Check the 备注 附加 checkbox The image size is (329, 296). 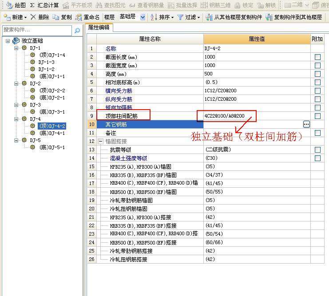click(317, 133)
